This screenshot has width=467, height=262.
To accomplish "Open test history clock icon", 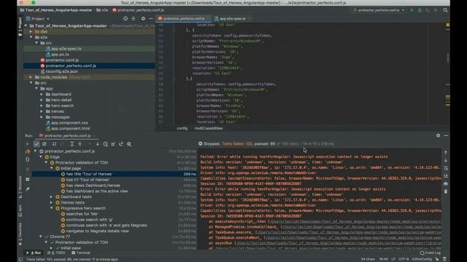I will tap(105, 144).
